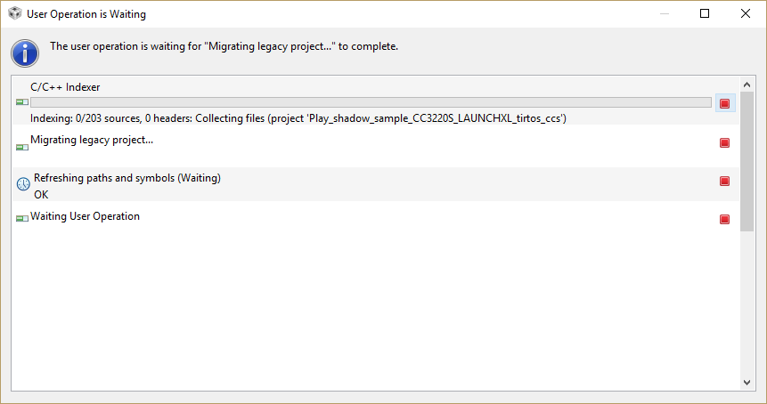Stop the Migrating legacy project job
The width and height of the screenshot is (767, 404).
pos(724,142)
